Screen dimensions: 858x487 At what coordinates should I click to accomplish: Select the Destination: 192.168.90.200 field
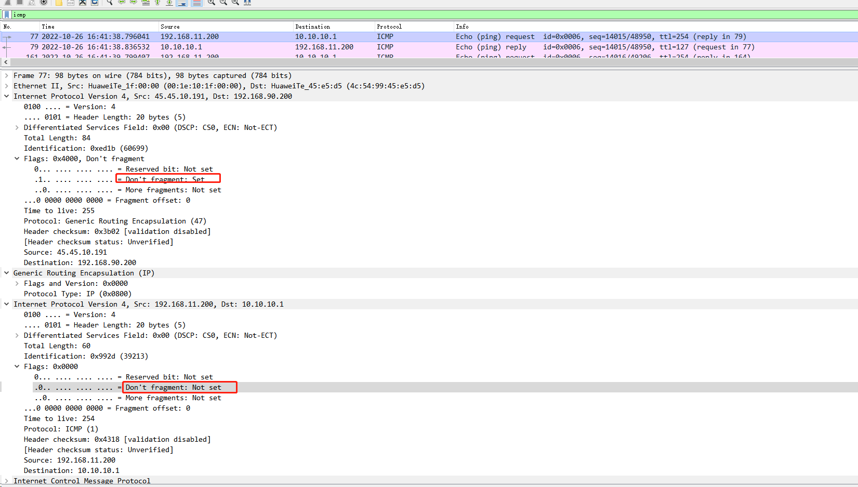tap(80, 262)
